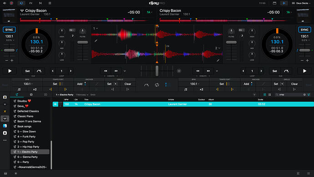Open the camera library source icon
The image size is (314, 177).
click(x=5, y=97)
